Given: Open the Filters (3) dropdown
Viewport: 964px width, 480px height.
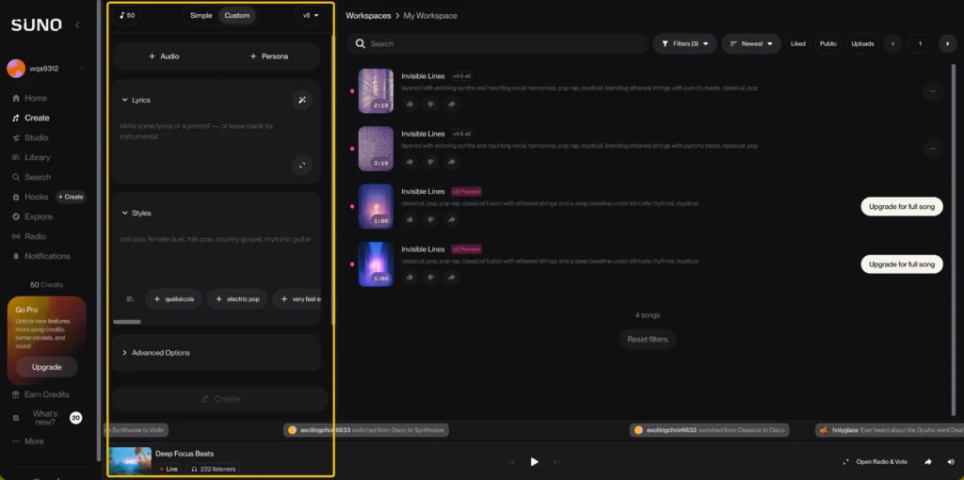Looking at the screenshot, I should click(685, 43).
